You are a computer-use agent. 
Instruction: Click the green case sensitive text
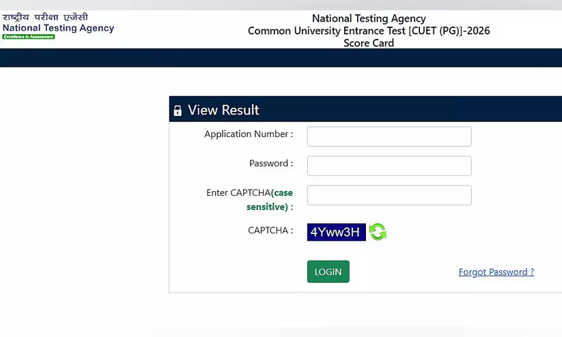point(270,206)
